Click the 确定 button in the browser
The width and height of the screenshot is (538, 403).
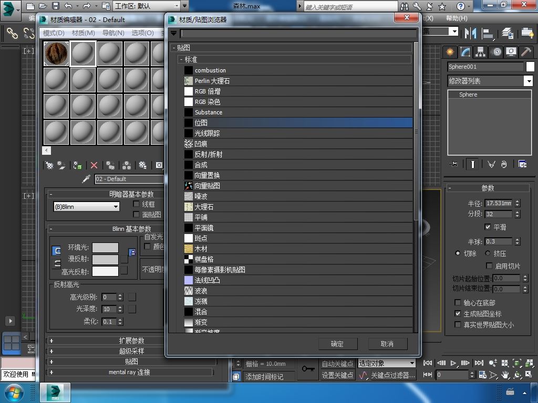(337, 344)
